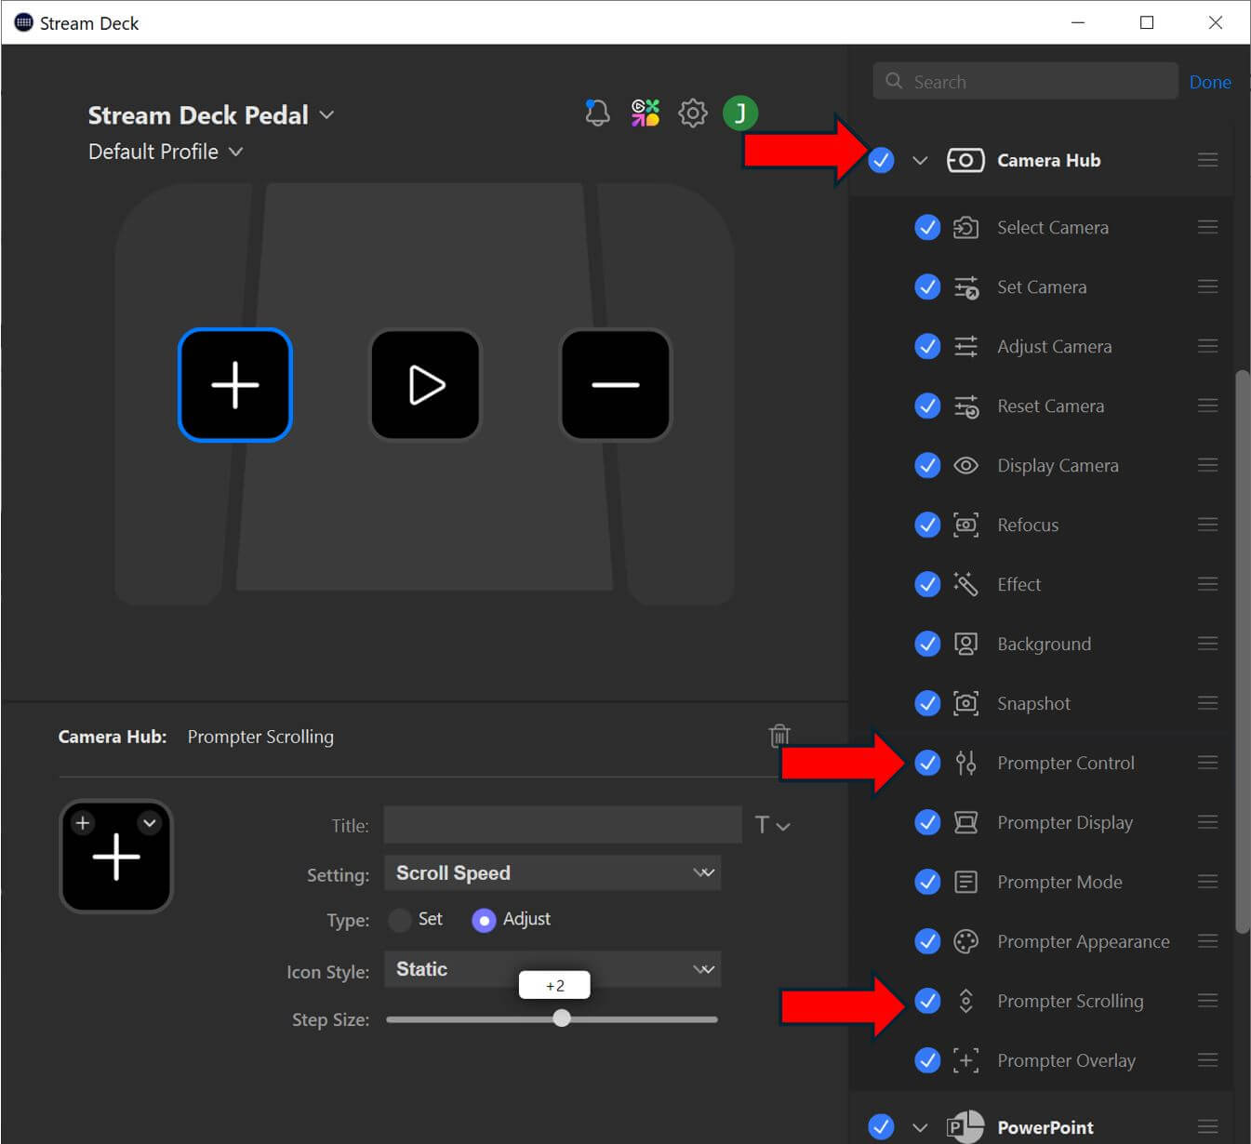
Task: Click the Prompter Scrolling arrows icon
Action: coord(966,1001)
